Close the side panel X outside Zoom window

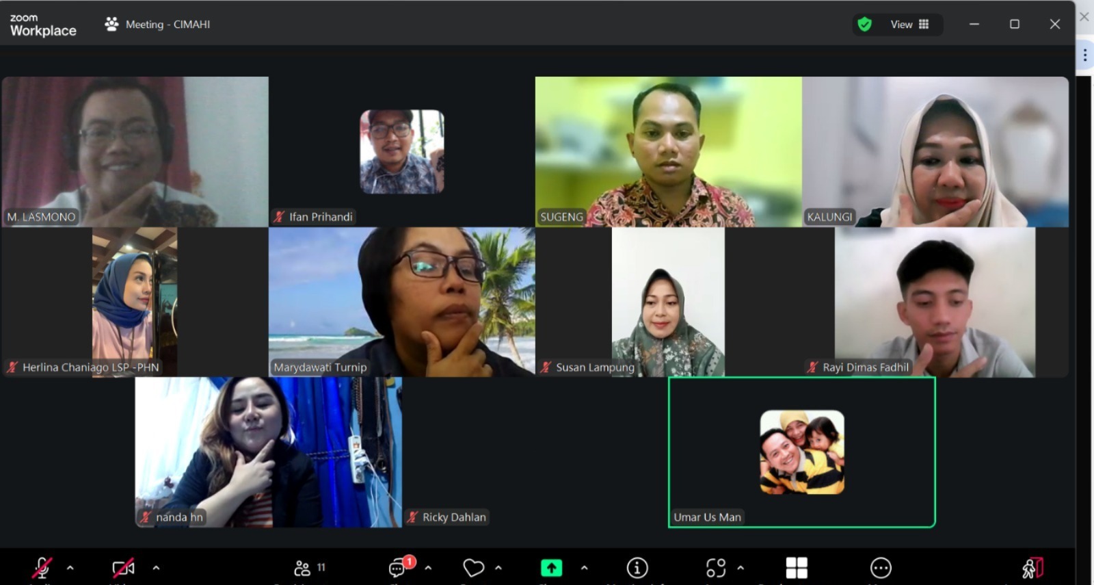point(1084,16)
